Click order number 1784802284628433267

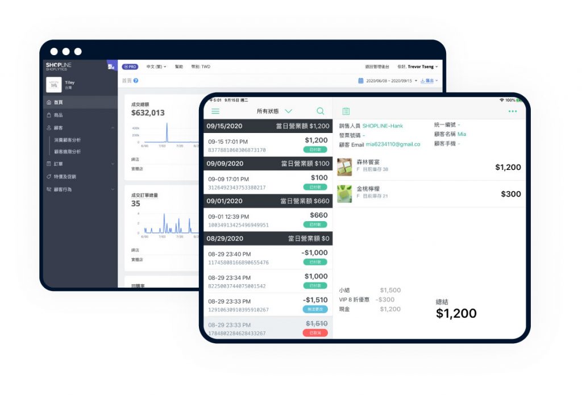coord(237,334)
